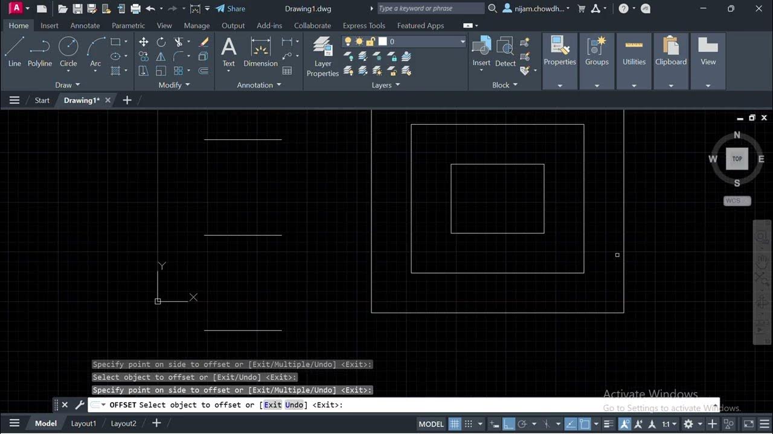
Task: Switch to the Layout1 tab
Action: click(x=83, y=423)
